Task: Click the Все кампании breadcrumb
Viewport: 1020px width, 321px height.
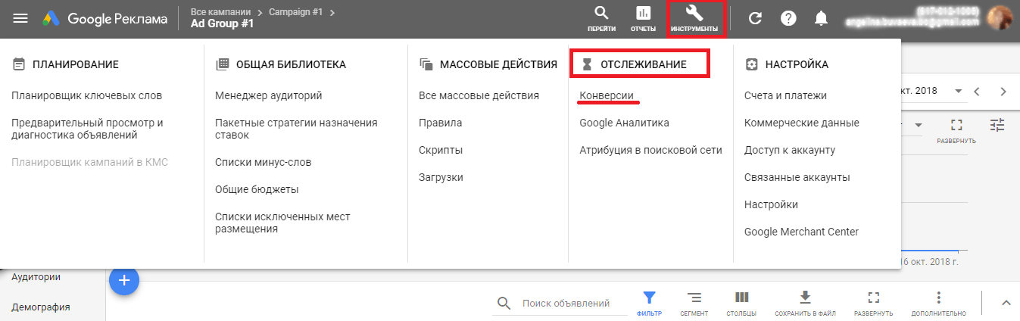Action: 220,11
